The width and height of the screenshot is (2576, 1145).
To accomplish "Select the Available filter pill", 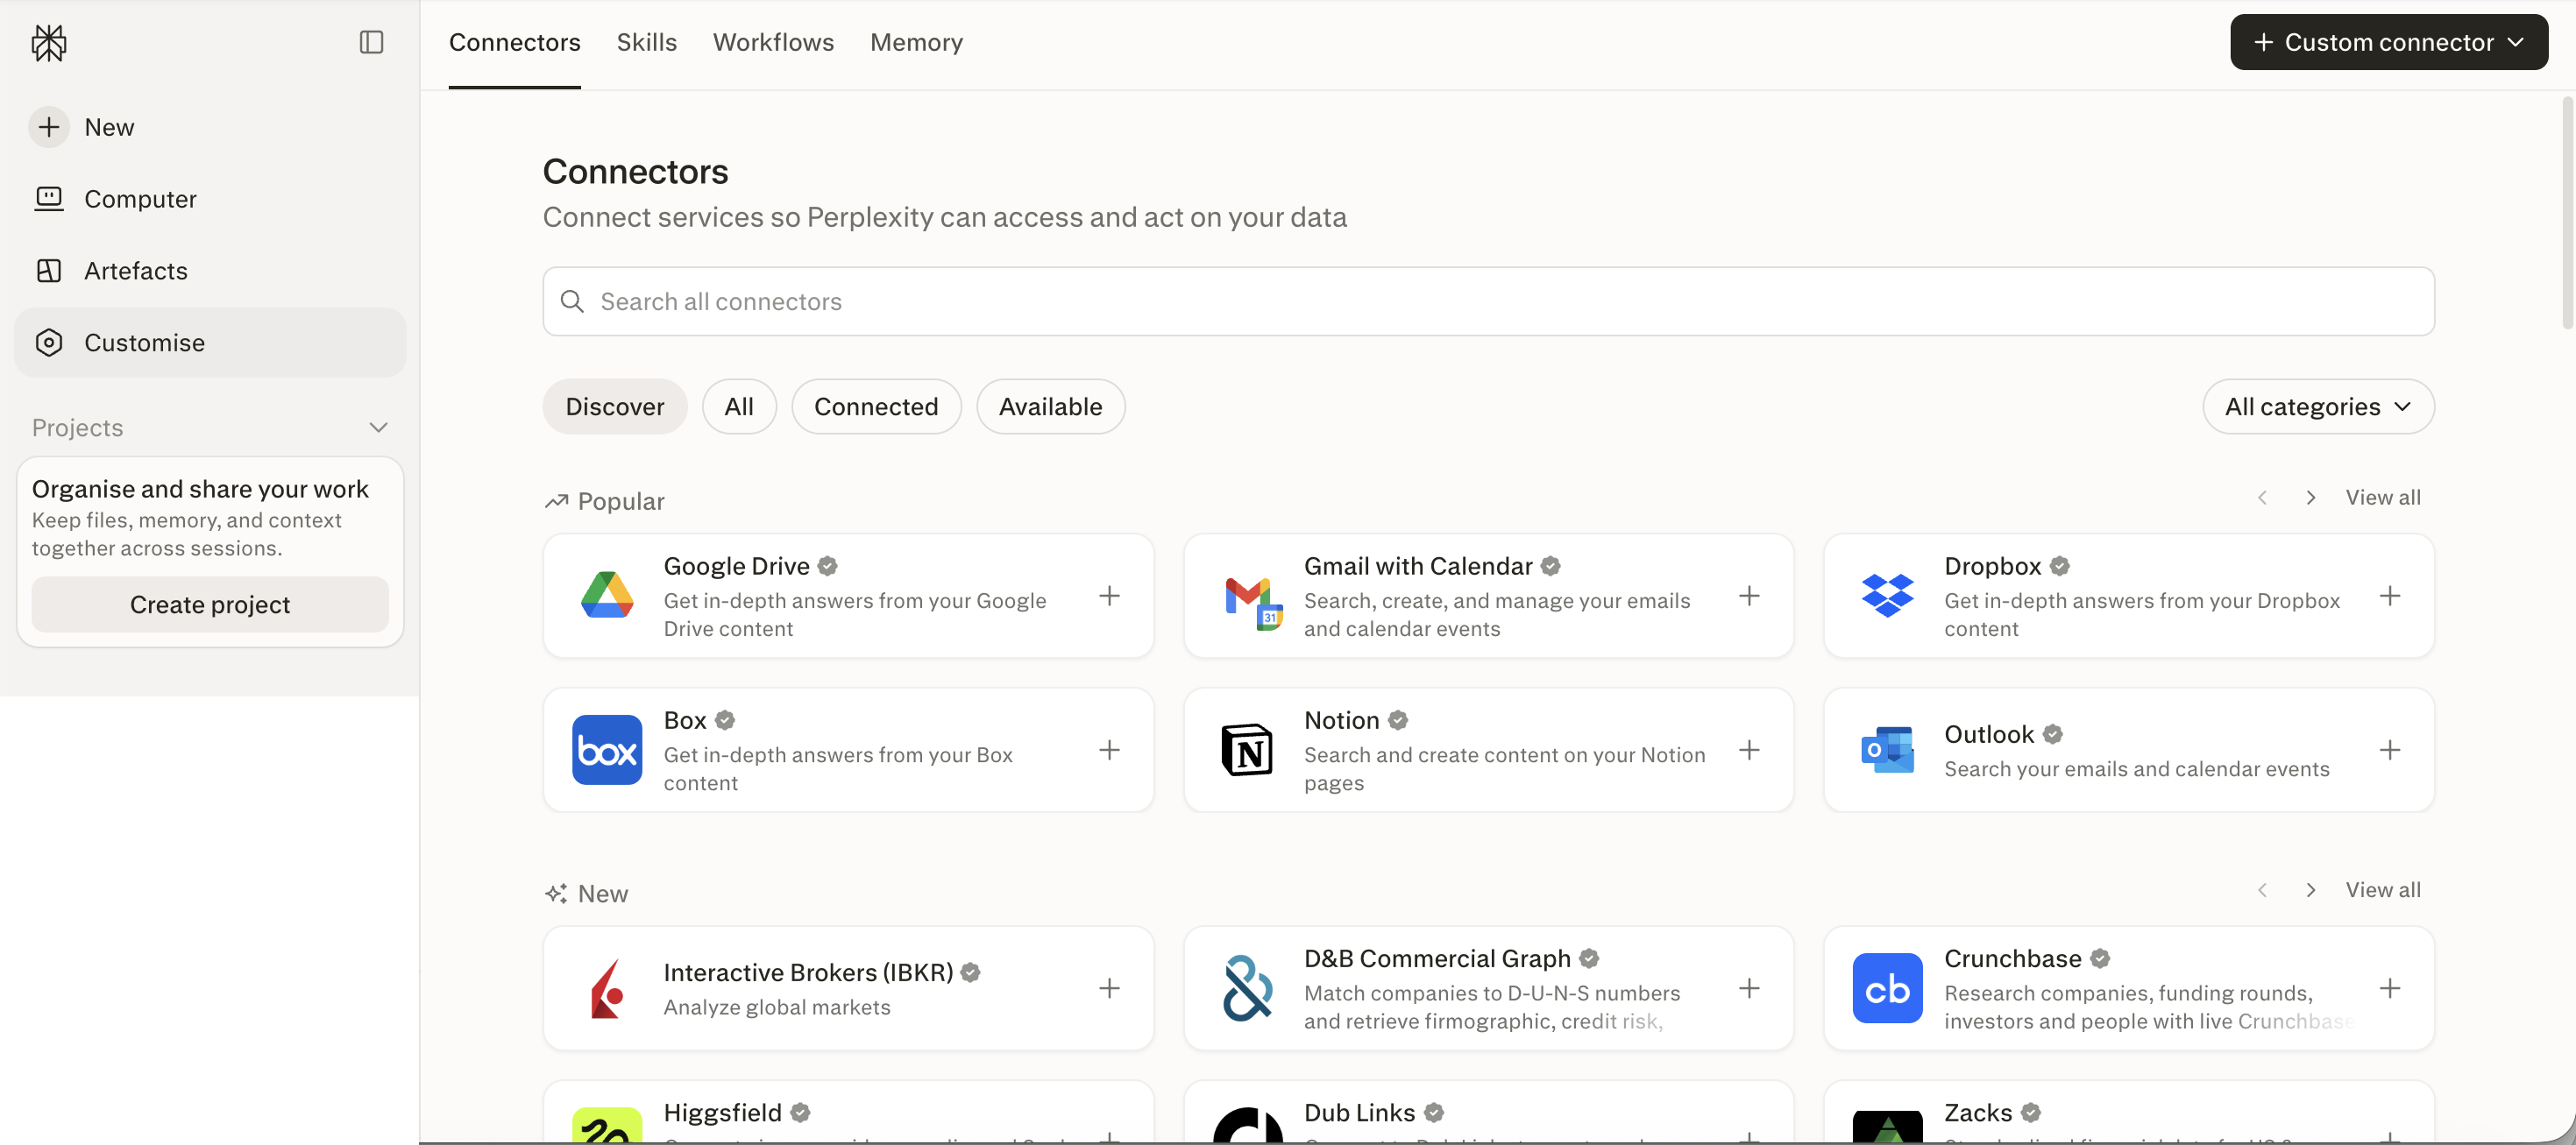I will (x=1050, y=406).
